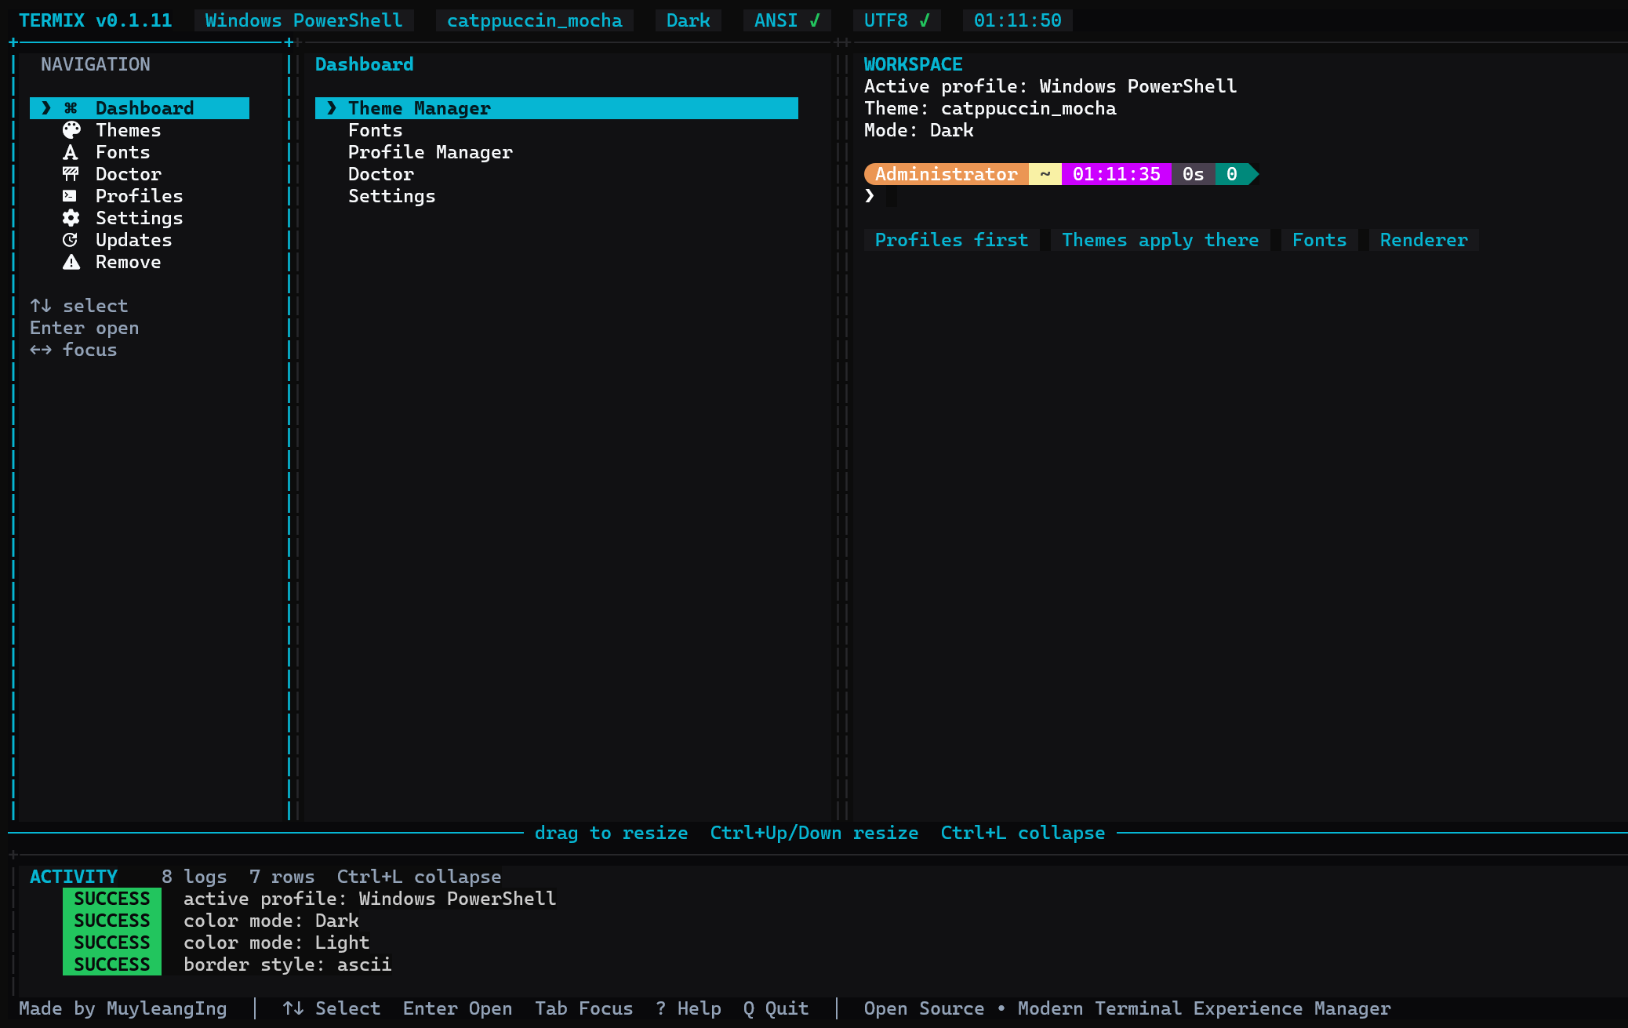Click the SUCCESS badge beside border style: ascii

[112, 964]
